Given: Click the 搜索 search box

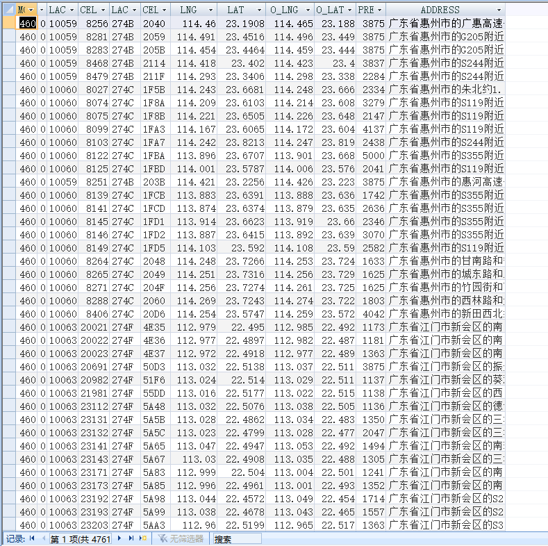Looking at the screenshot, I should click(x=238, y=539).
